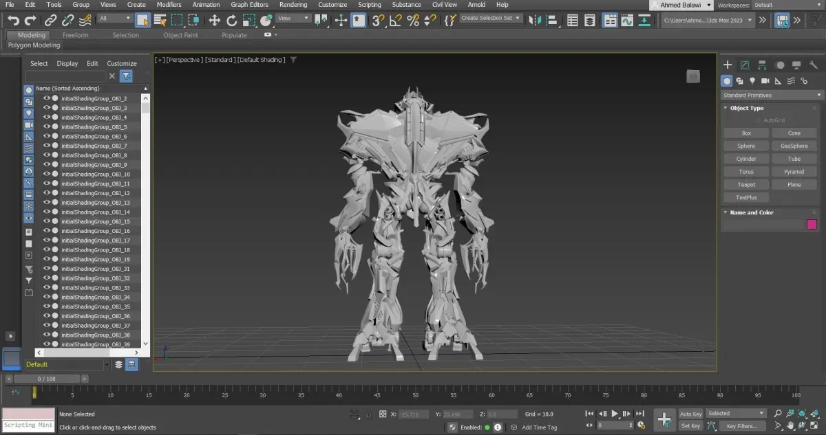Activate the Select and Rotate tool
The width and height of the screenshot is (826, 435).
coord(232,21)
